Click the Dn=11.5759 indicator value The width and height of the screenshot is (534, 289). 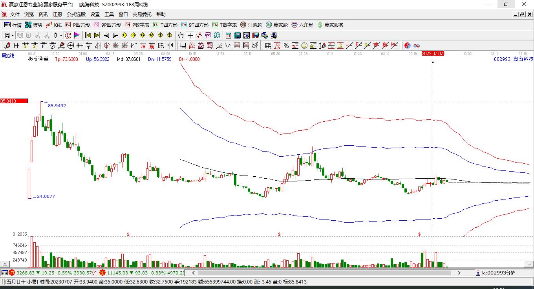[x=160, y=59]
